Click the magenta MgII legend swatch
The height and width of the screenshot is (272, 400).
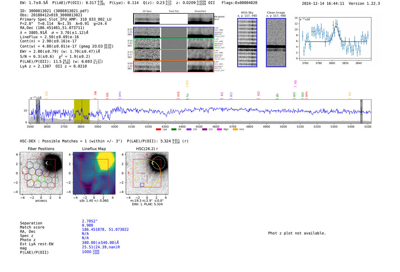[219, 130]
